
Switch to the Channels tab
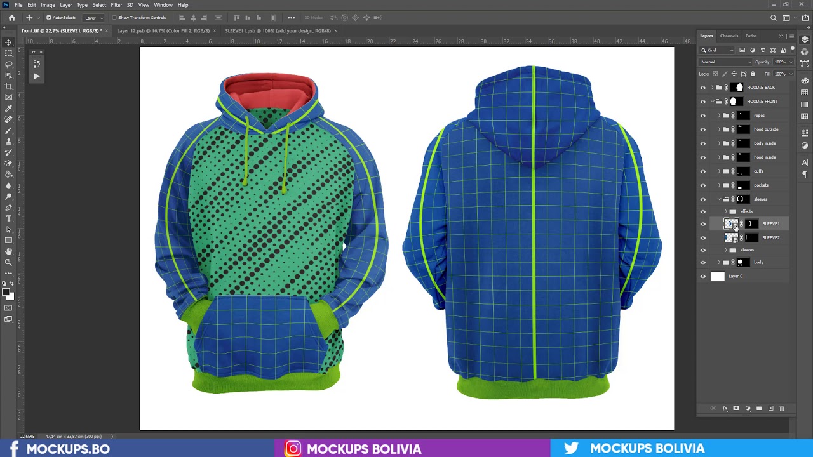729,36
